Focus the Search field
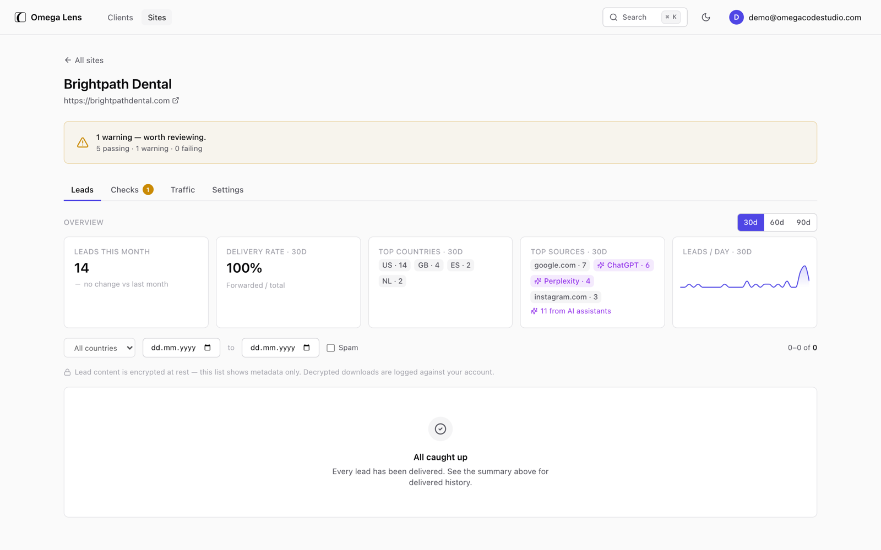Screen dimensions: 881x550 point(645,17)
